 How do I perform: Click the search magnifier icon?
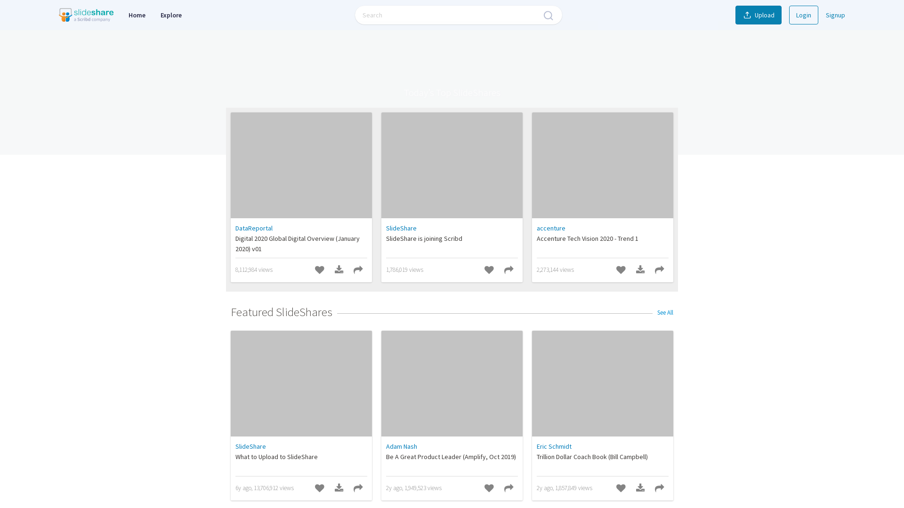coord(548,16)
